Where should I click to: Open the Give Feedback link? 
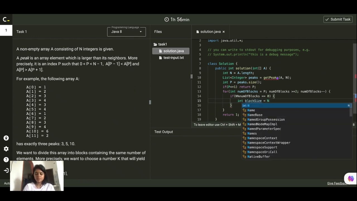337,183
